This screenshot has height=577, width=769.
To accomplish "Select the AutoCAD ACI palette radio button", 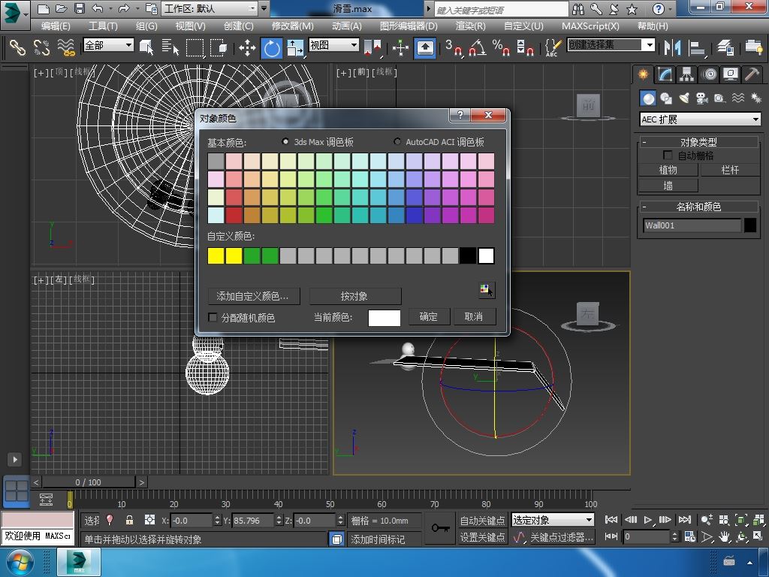I will [397, 141].
